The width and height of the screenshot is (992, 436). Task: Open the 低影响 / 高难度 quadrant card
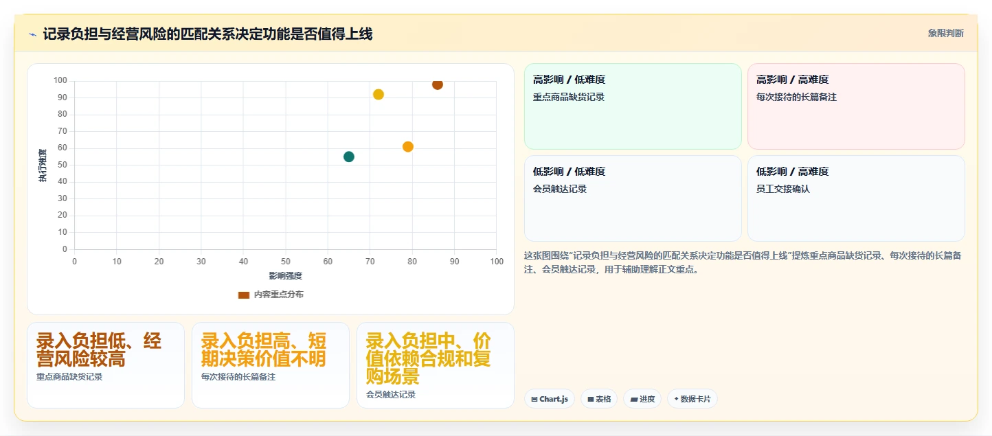pos(856,198)
